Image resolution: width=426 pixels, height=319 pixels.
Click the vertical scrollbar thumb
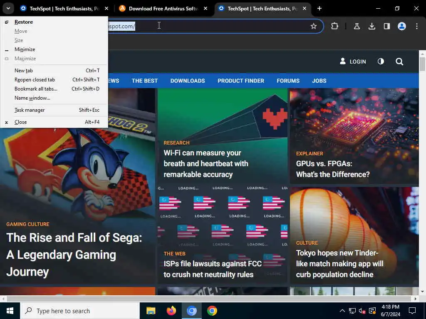[422, 64]
